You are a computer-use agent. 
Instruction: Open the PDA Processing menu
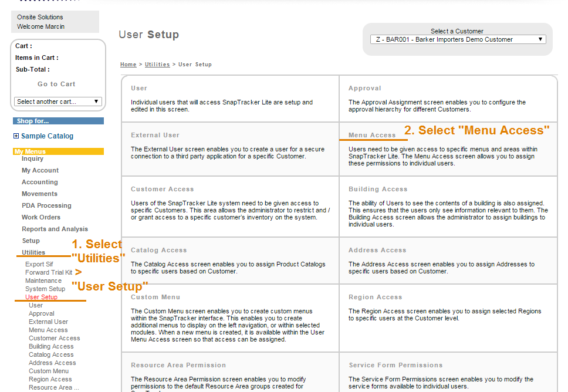click(46, 205)
